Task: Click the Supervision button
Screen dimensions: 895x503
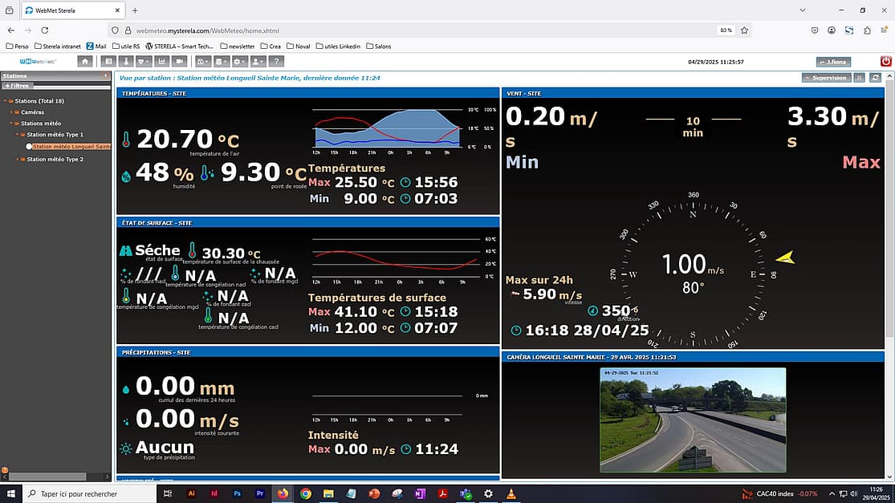Action: point(826,78)
